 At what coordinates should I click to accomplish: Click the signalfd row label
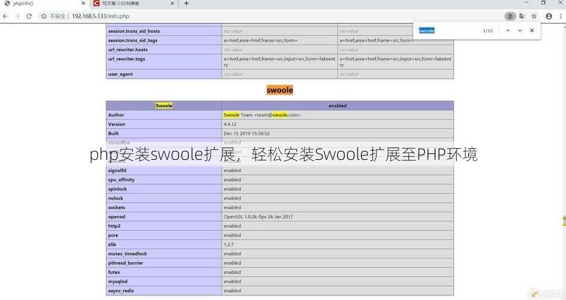(x=117, y=171)
